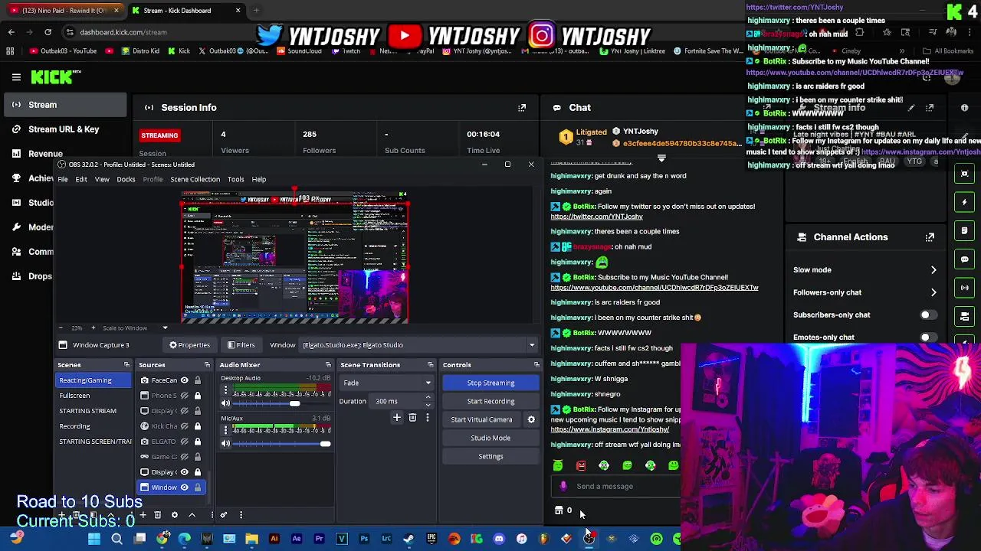Configure virtual camera settings gear

point(531,419)
